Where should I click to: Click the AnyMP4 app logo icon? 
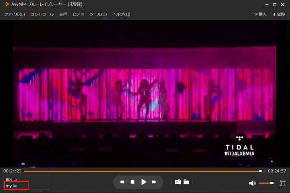point(7,4)
